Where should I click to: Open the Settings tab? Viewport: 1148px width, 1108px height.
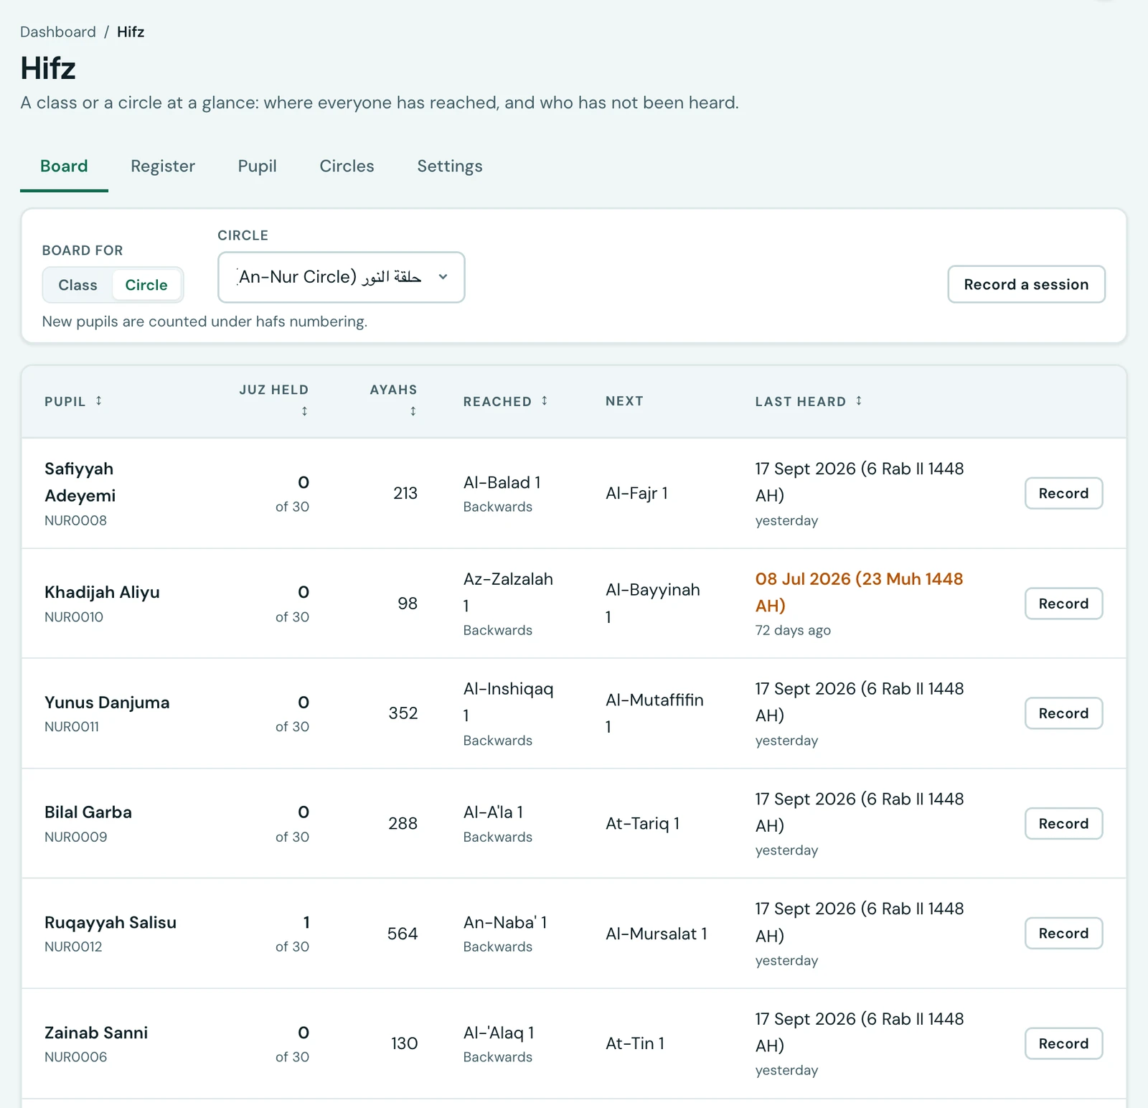450,166
